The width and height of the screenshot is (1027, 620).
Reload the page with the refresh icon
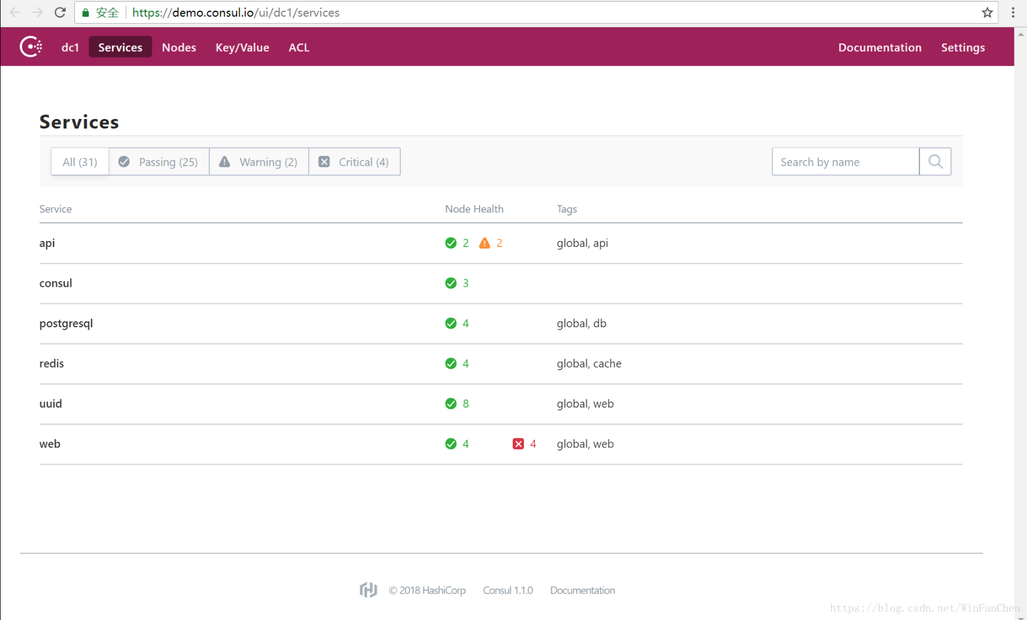(x=60, y=12)
